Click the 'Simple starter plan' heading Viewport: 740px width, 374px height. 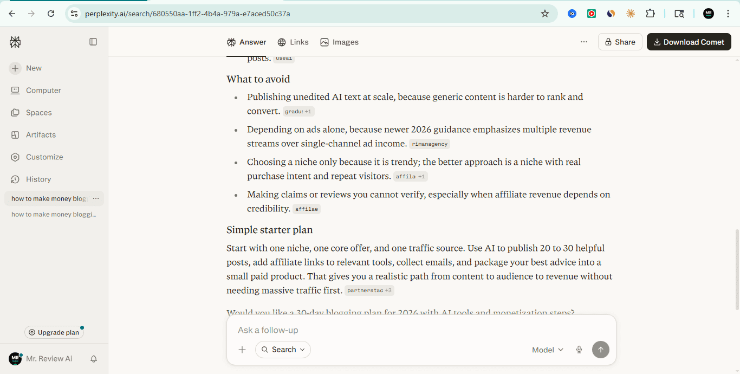[x=270, y=230]
